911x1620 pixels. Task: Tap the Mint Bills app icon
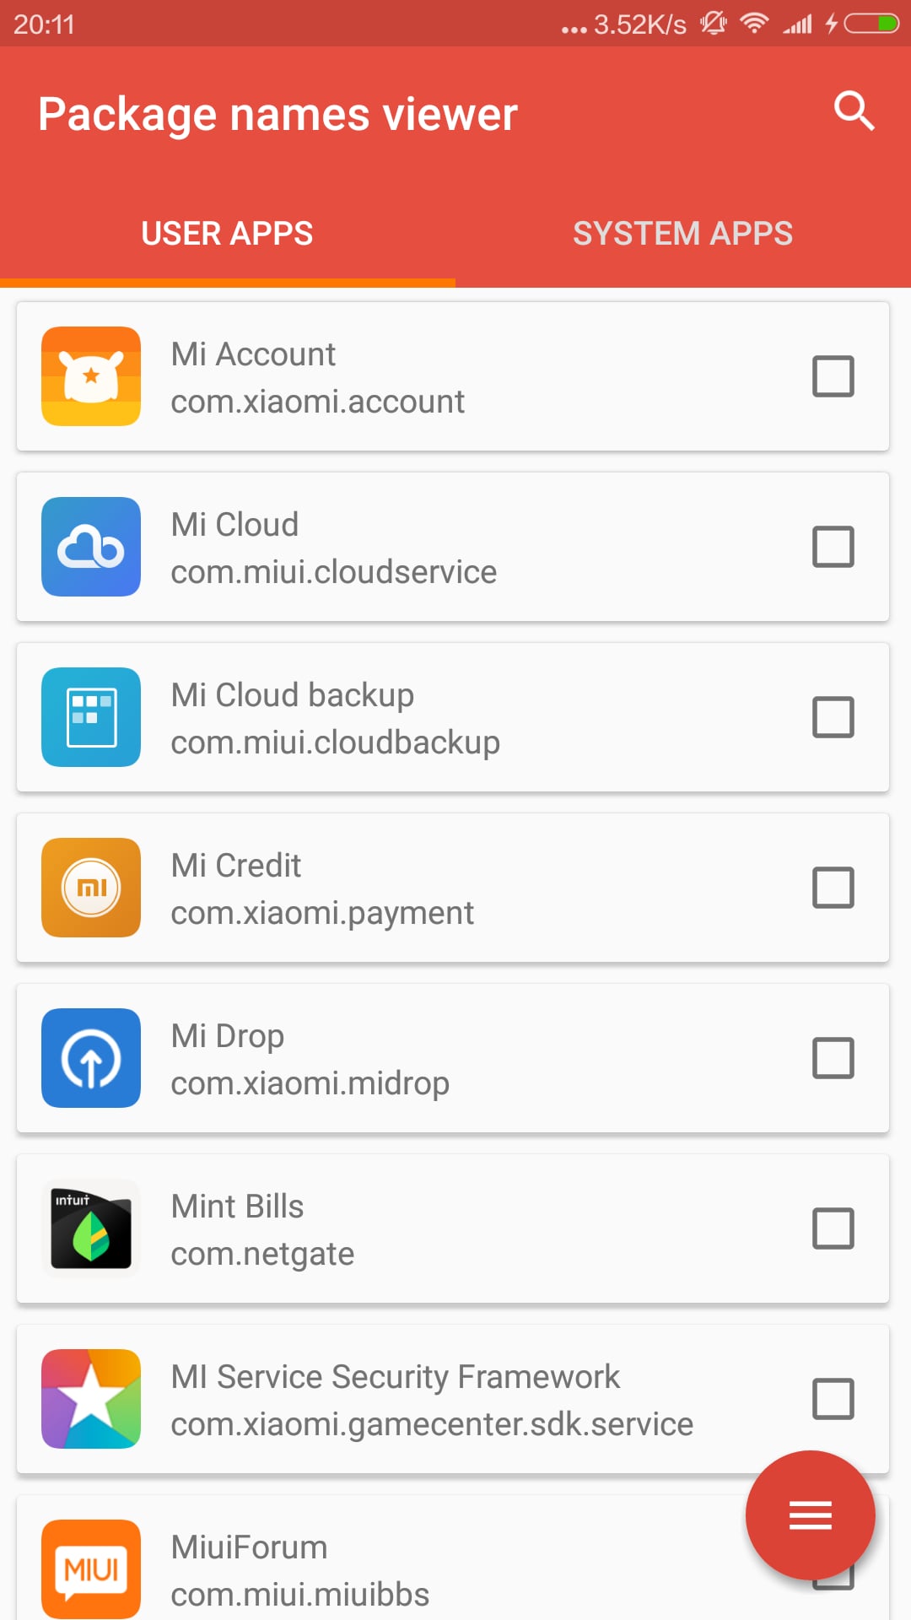point(91,1228)
